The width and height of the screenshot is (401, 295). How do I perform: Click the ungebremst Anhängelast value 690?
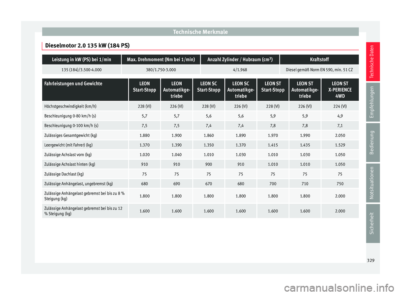point(176,184)
